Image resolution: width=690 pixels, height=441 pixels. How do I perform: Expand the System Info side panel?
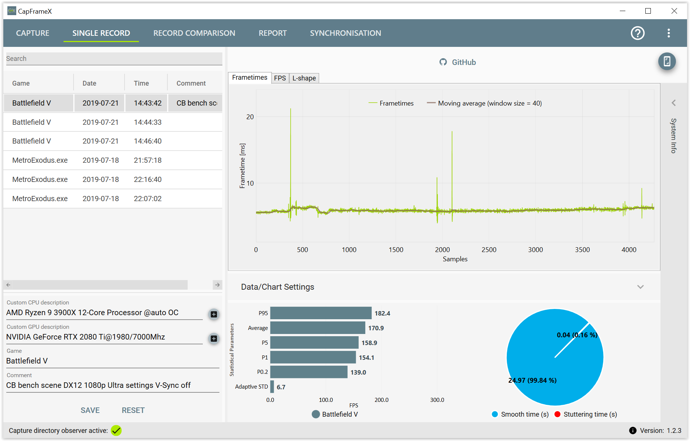(x=674, y=103)
